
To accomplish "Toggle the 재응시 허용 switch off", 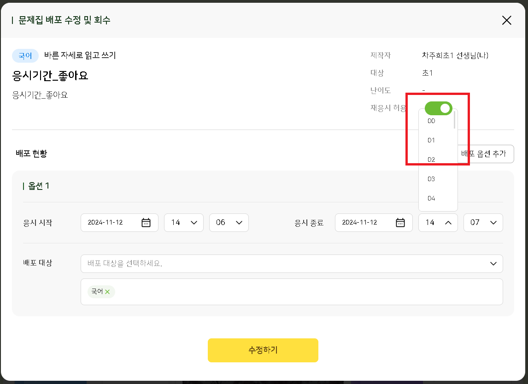I will [x=438, y=108].
